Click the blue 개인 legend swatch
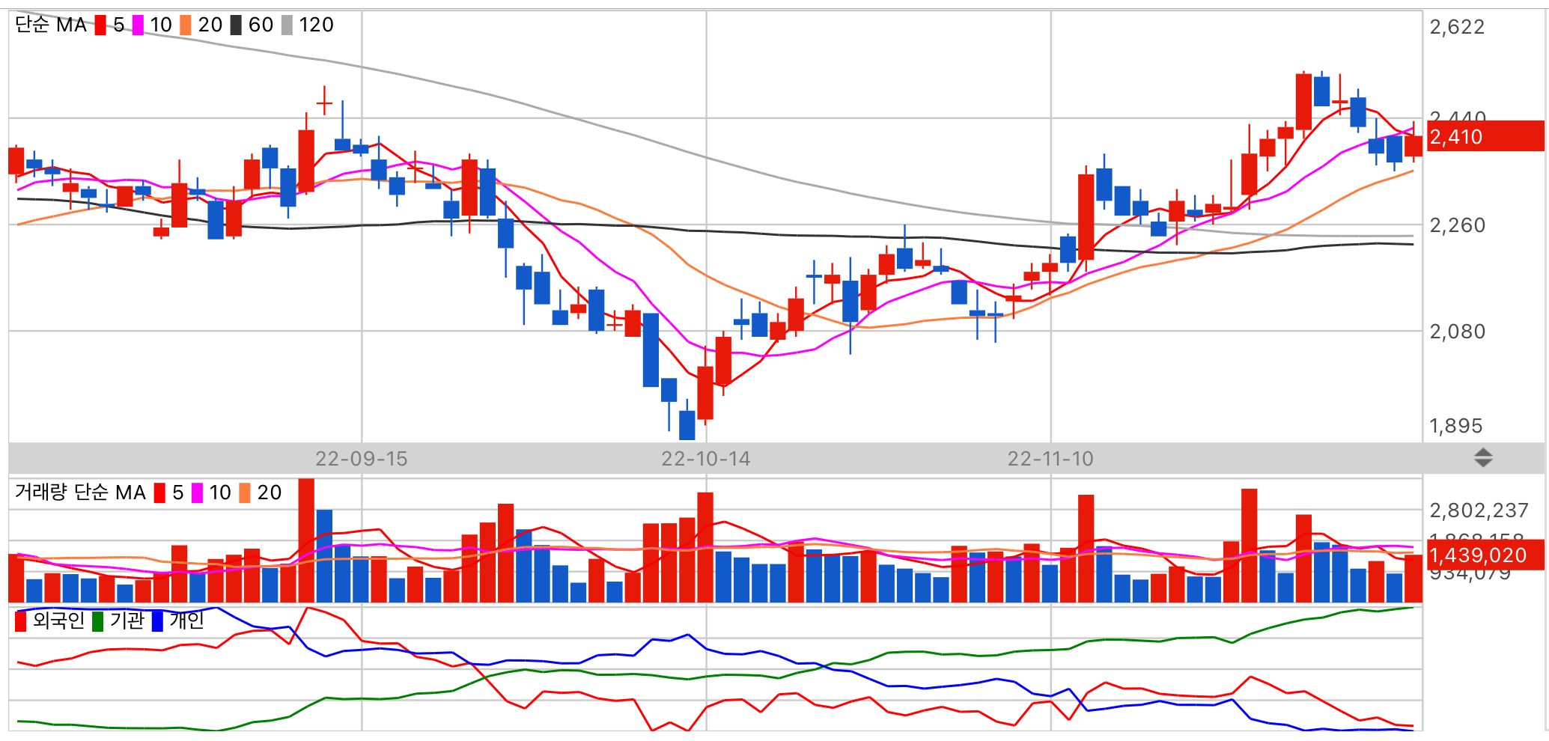Viewport: 1549px width, 741px height. (157, 621)
